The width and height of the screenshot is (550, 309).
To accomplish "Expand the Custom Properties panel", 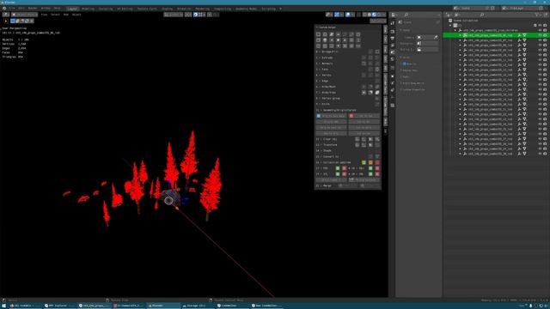I will coord(413,89).
